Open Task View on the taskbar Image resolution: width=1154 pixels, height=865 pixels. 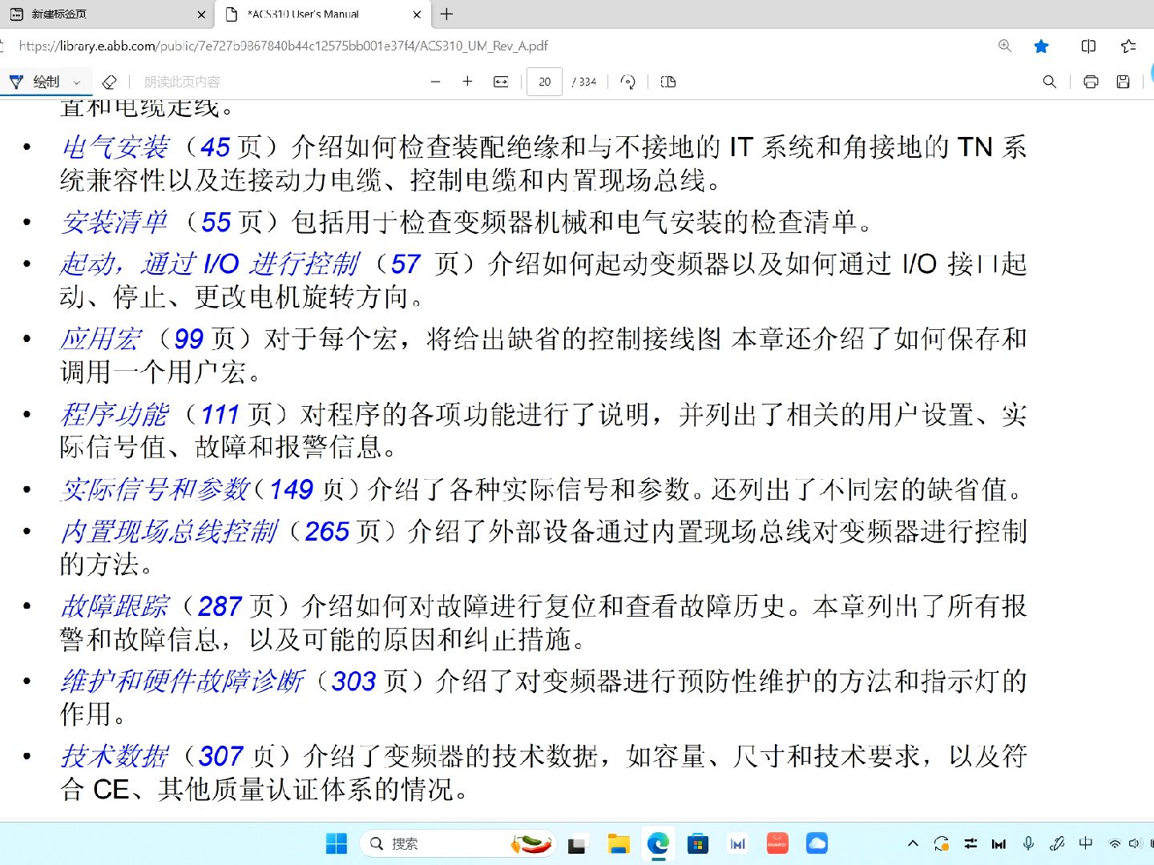click(576, 844)
